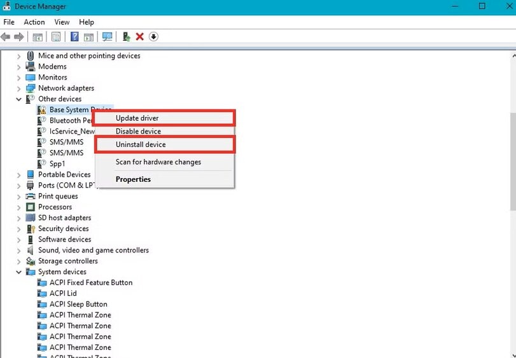The height and width of the screenshot is (358, 516).
Task: Choose Uninstall device from the context menu
Action: 164,144
